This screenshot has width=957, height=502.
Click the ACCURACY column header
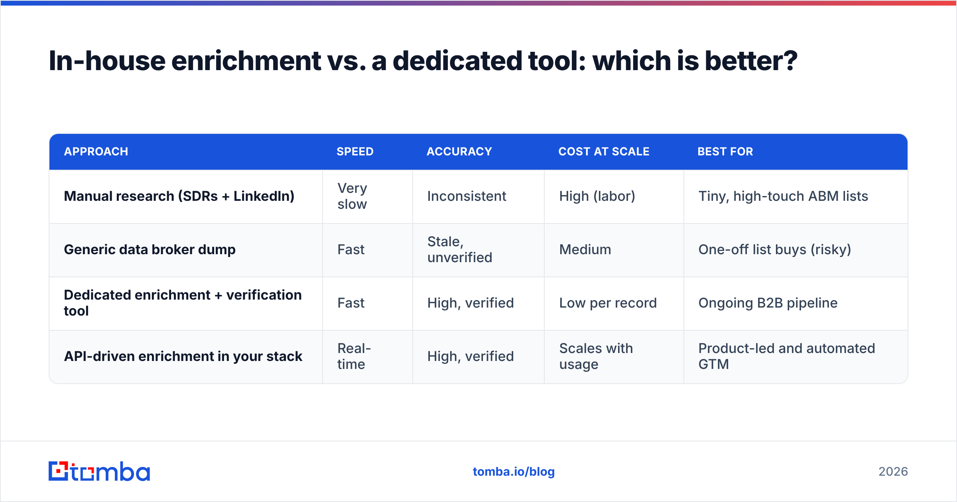point(459,151)
